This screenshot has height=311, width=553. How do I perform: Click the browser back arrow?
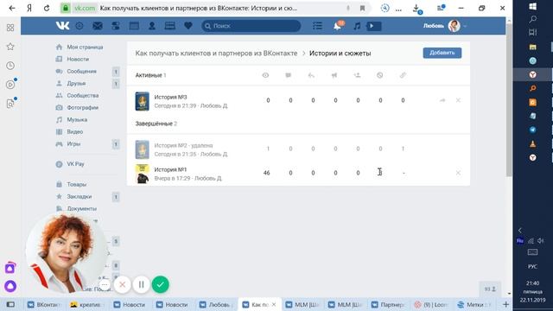coord(12,8)
